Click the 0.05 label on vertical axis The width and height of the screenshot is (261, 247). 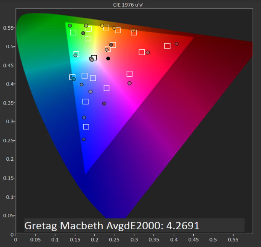click(8, 216)
